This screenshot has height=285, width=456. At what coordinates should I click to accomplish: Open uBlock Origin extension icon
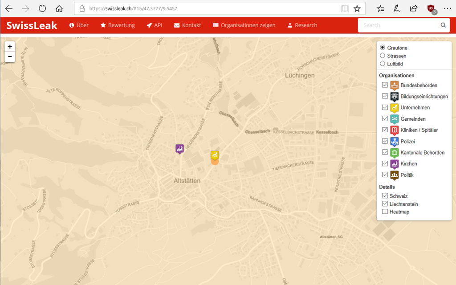[431, 8]
